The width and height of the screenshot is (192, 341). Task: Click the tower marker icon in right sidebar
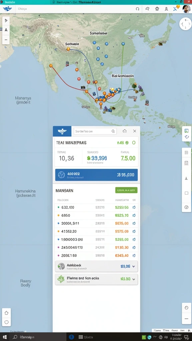[x=186, y=178]
